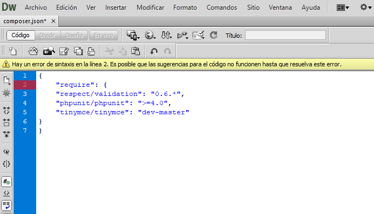
Task: Click the copy icon
Action: tap(123, 51)
